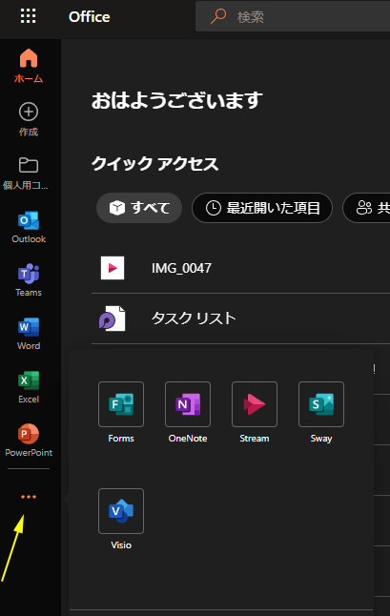Open Sway from the apps flyout
This screenshot has height=616, width=390.
pyautogui.click(x=321, y=412)
